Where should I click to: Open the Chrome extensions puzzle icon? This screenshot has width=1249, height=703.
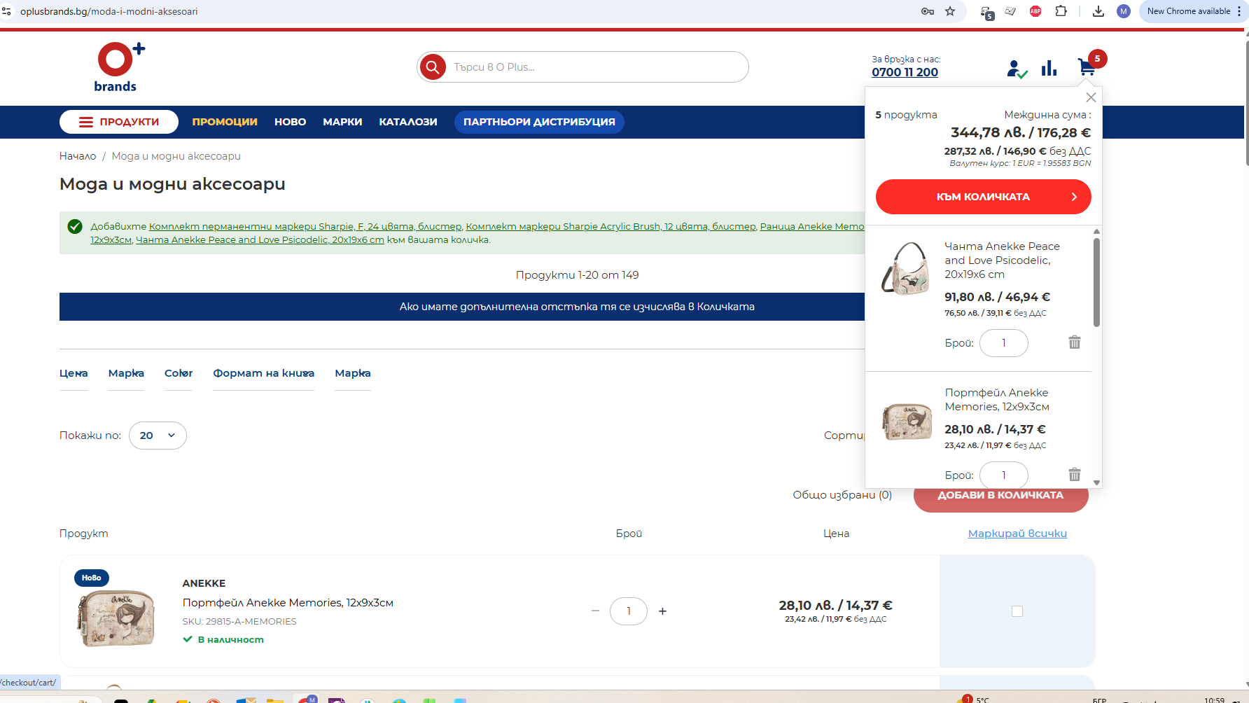point(1061,11)
